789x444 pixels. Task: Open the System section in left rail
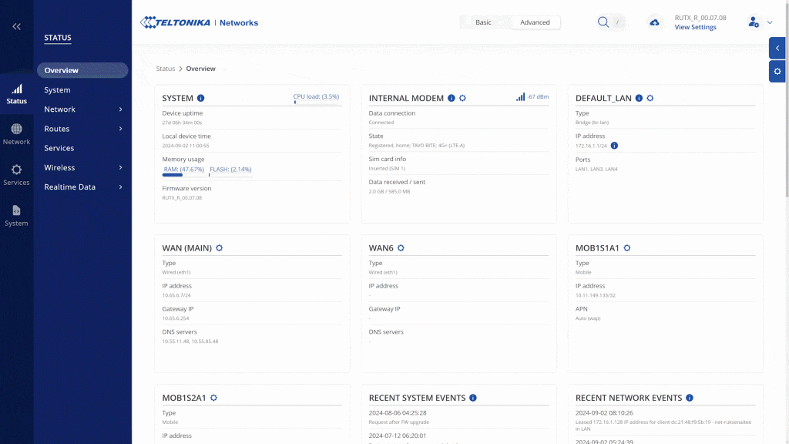(x=16, y=215)
